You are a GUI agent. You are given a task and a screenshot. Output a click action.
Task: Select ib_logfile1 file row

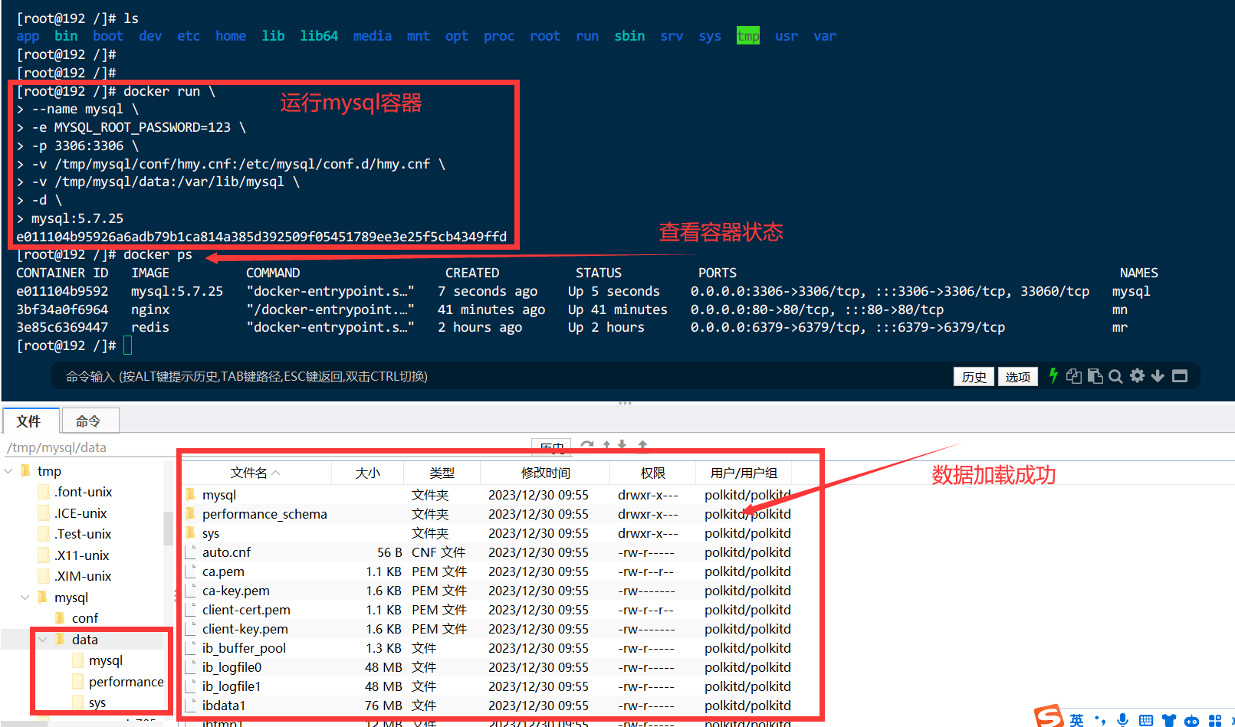click(x=488, y=686)
